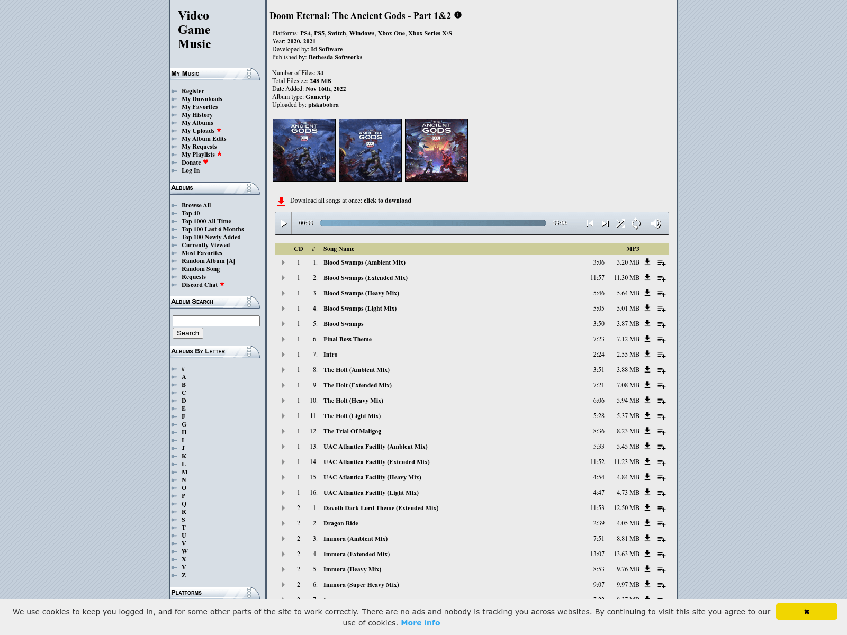
Task: Add The Holt (Heavy Mix) to playlist
Action: click(661, 401)
